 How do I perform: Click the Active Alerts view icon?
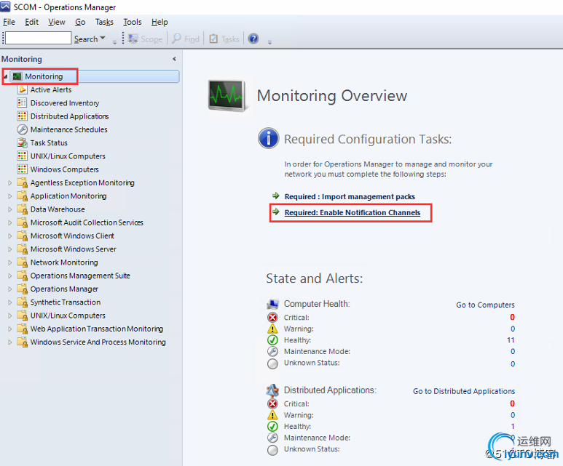coord(23,89)
